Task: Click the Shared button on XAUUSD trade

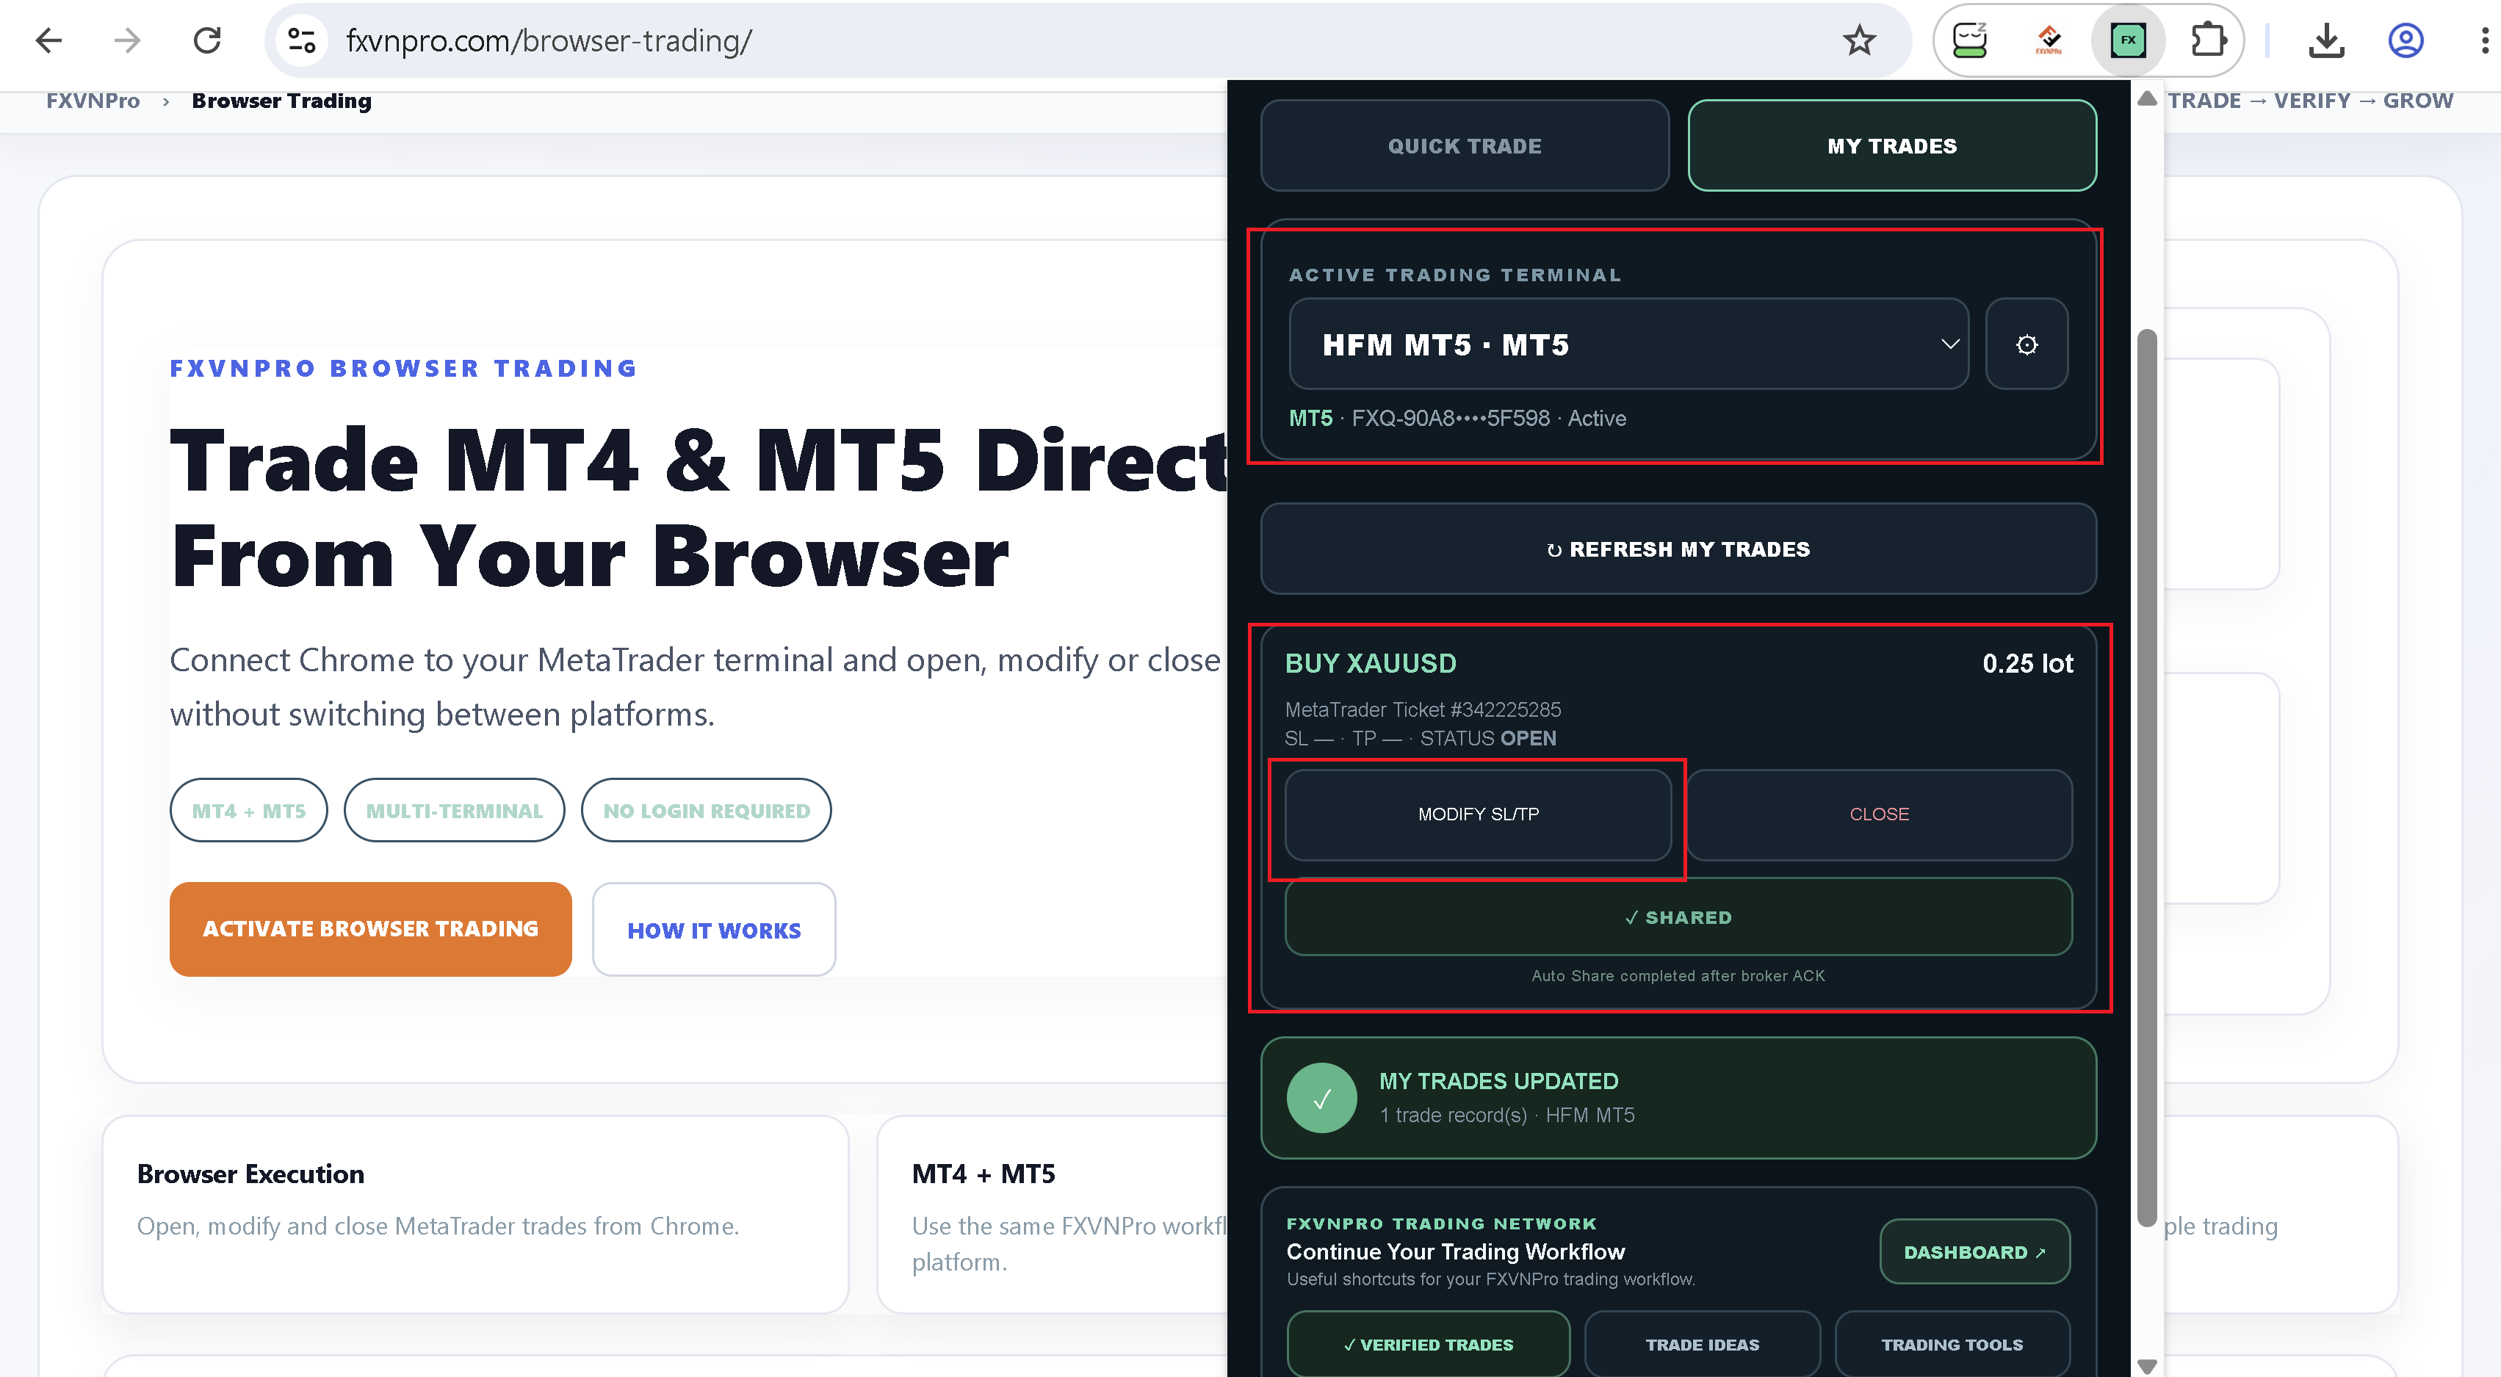Action: tap(1678, 917)
